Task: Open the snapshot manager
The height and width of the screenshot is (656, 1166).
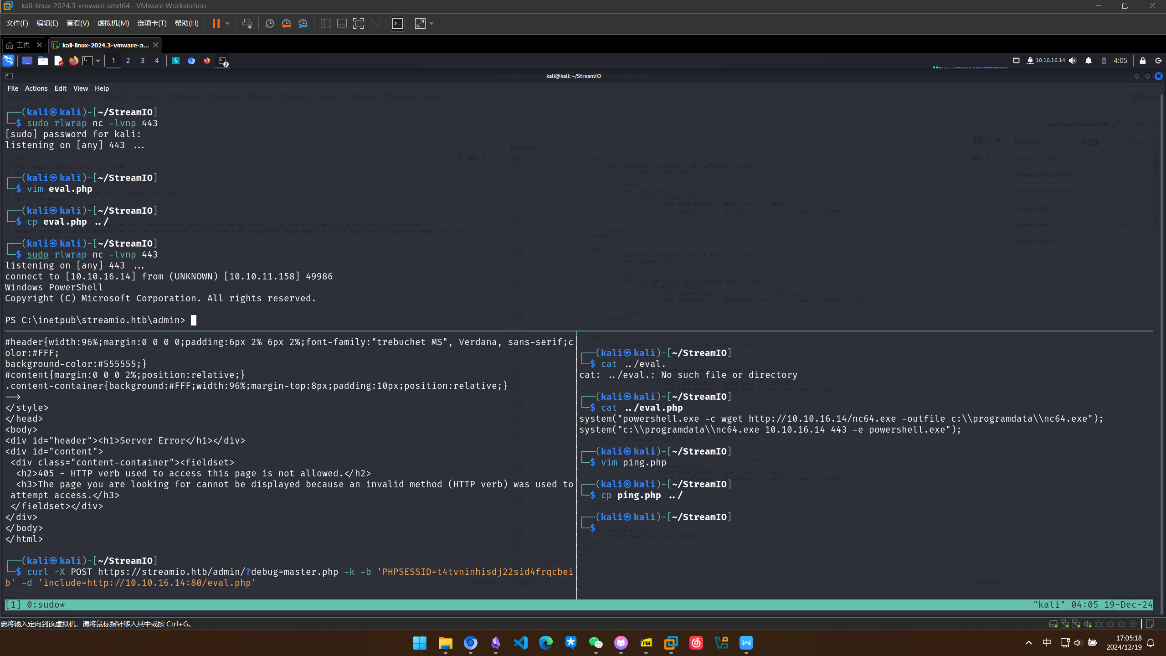Action: (303, 23)
